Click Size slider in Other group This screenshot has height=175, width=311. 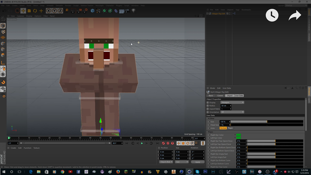(267, 122)
